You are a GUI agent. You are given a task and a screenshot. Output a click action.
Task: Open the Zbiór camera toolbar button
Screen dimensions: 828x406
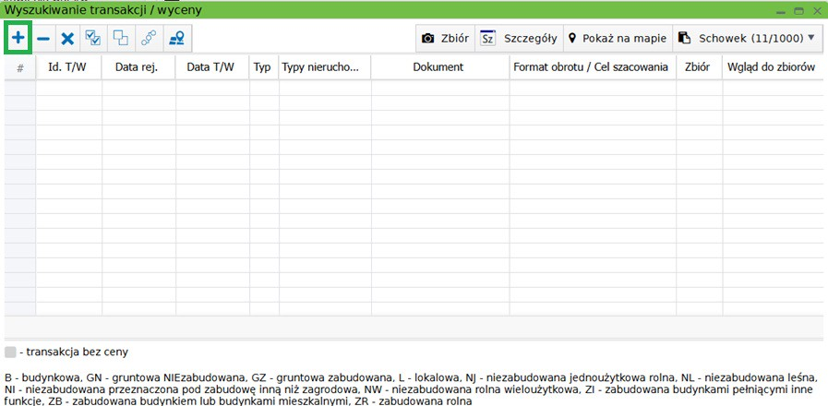(444, 39)
